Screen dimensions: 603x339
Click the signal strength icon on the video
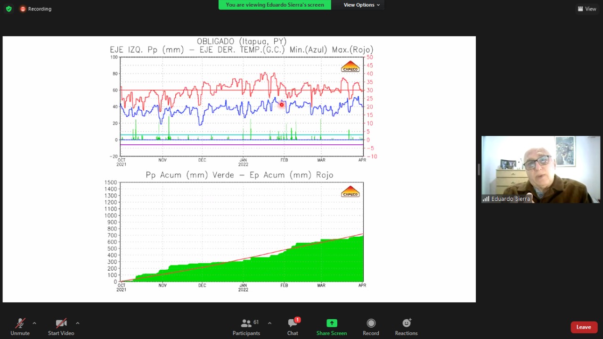point(486,199)
